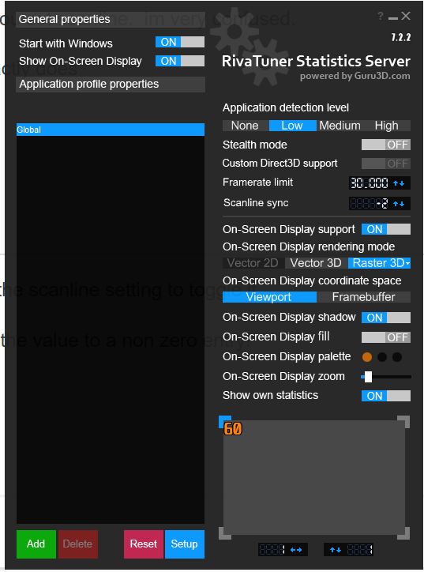Click the bottom-right preview corner marker
The image size is (424, 572).
tap(403, 533)
